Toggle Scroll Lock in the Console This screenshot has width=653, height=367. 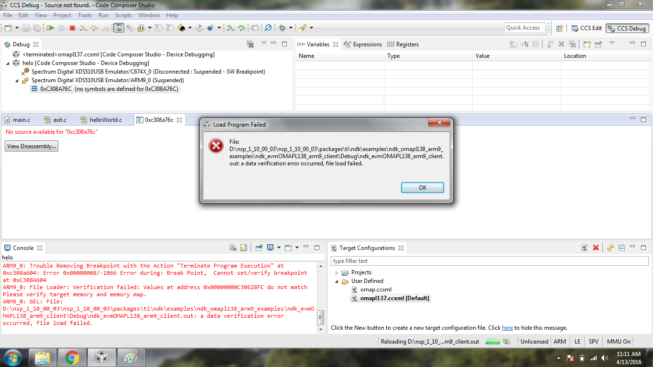tap(243, 248)
